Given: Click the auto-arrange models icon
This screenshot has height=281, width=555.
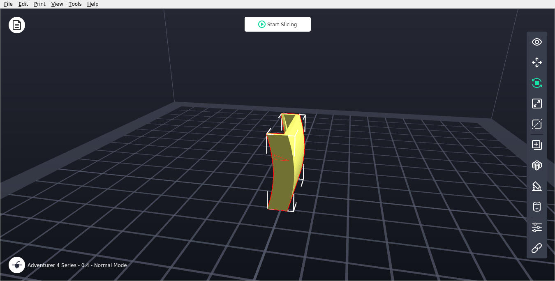Looking at the screenshot, I should click(x=536, y=166).
